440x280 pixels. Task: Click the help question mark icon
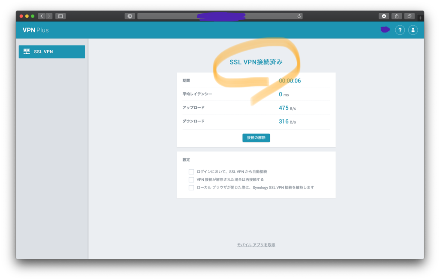pos(400,30)
